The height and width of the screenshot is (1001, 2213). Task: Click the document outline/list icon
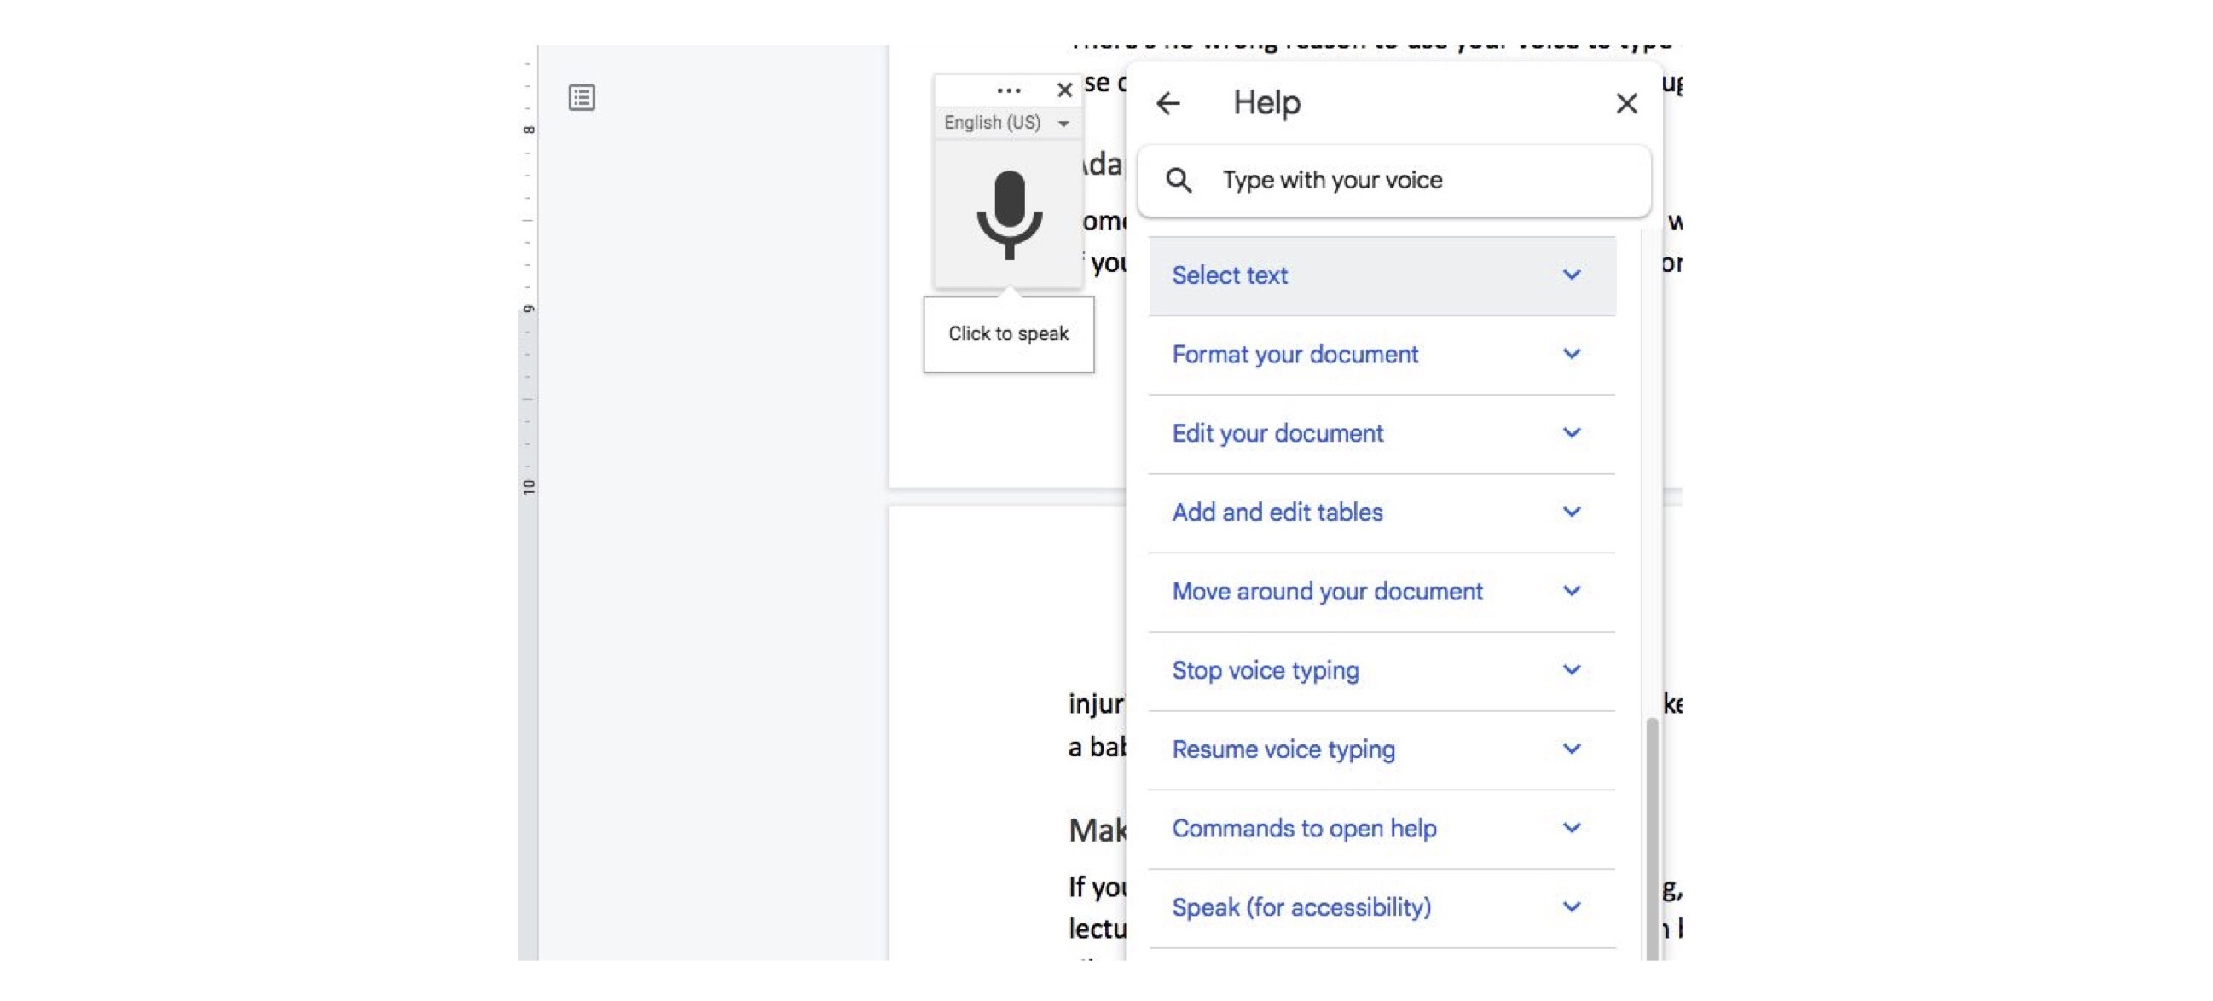(582, 97)
